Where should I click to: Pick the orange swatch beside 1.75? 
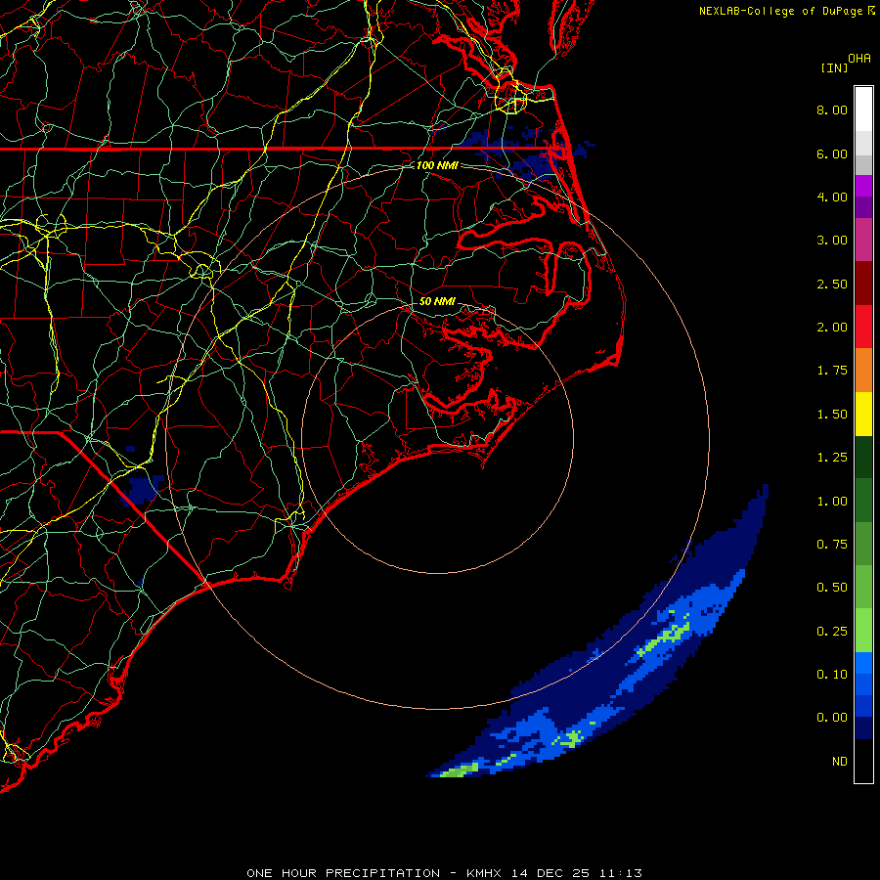863,371
